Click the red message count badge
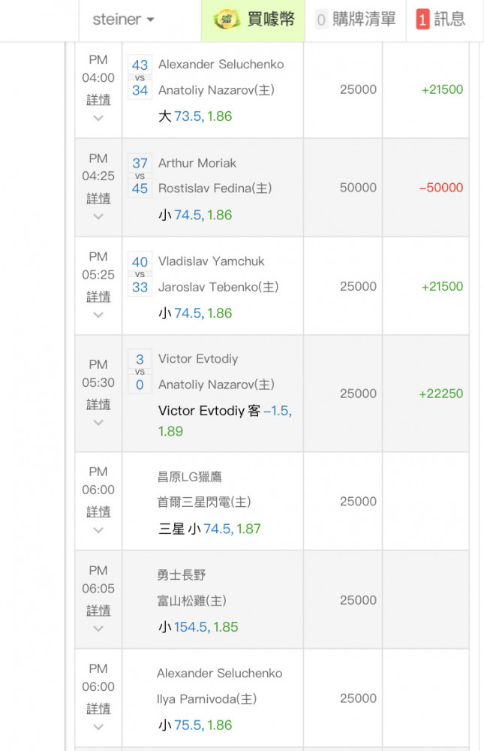This screenshot has width=484, height=751. (422, 20)
